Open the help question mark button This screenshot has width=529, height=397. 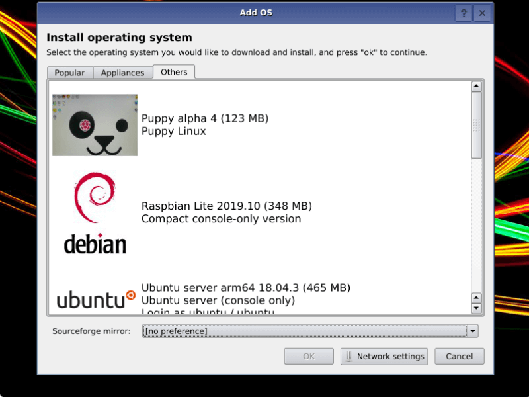tap(464, 13)
